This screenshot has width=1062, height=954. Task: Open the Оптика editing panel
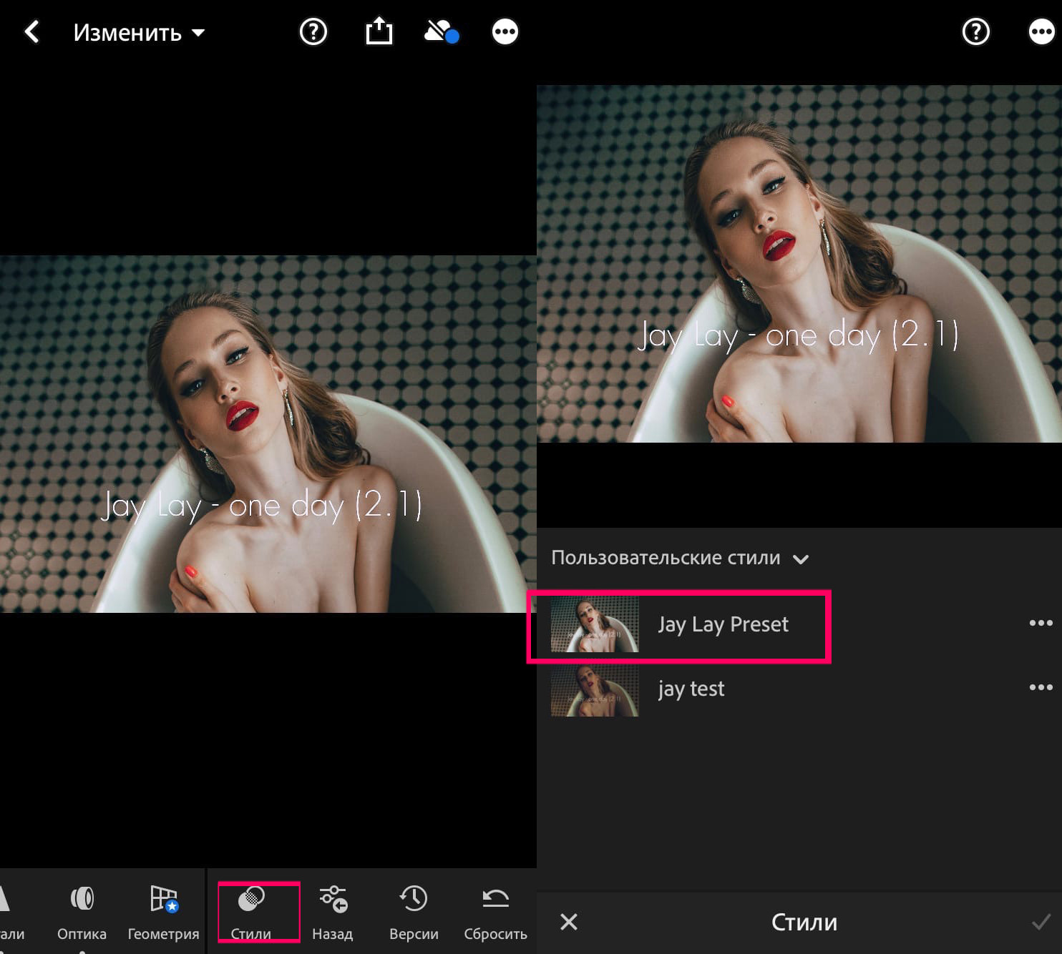pyautogui.click(x=82, y=912)
